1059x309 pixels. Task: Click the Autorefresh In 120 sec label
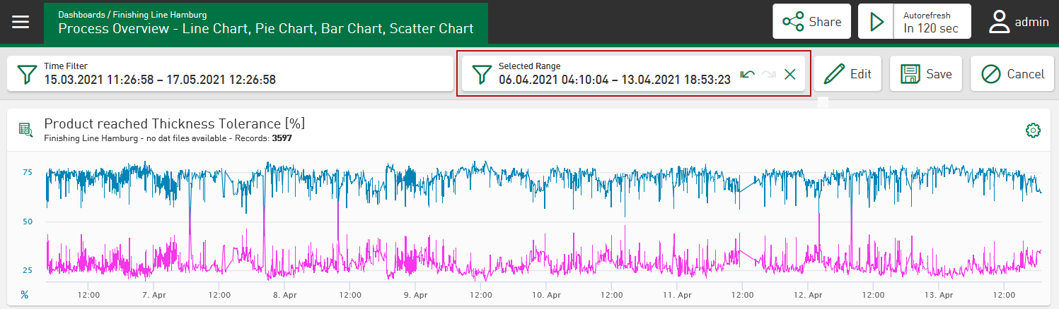pos(931,22)
